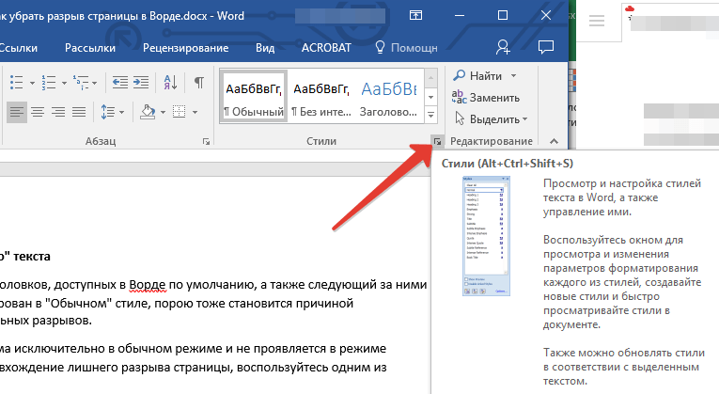Expand the styles gallery list

tap(430, 114)
